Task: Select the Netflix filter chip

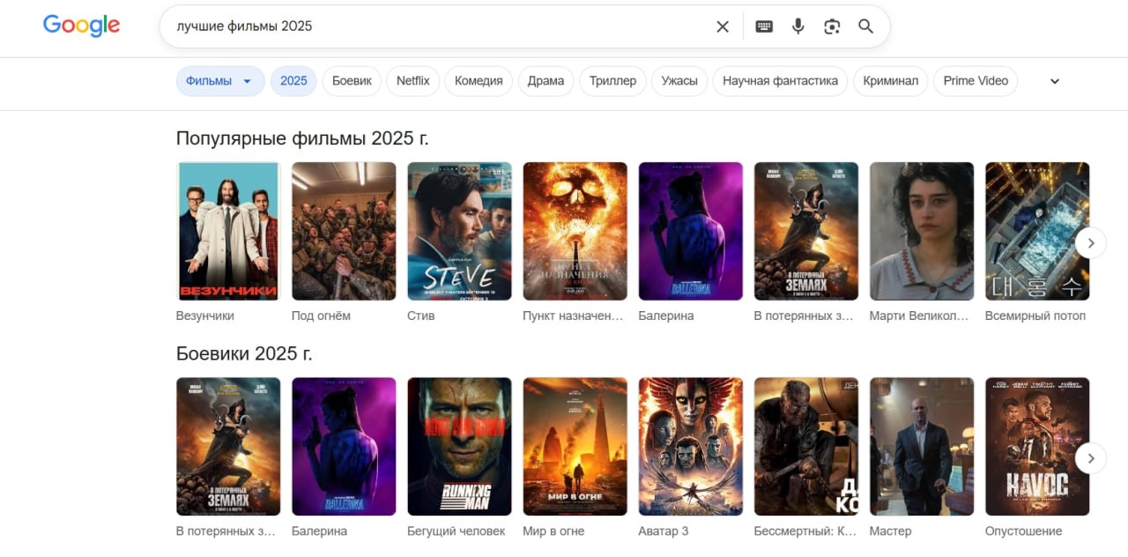Action: [412, 81]
